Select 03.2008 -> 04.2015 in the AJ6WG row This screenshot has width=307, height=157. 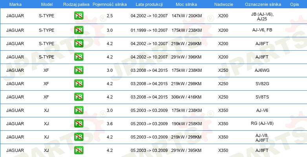click(x=149, y=70)
